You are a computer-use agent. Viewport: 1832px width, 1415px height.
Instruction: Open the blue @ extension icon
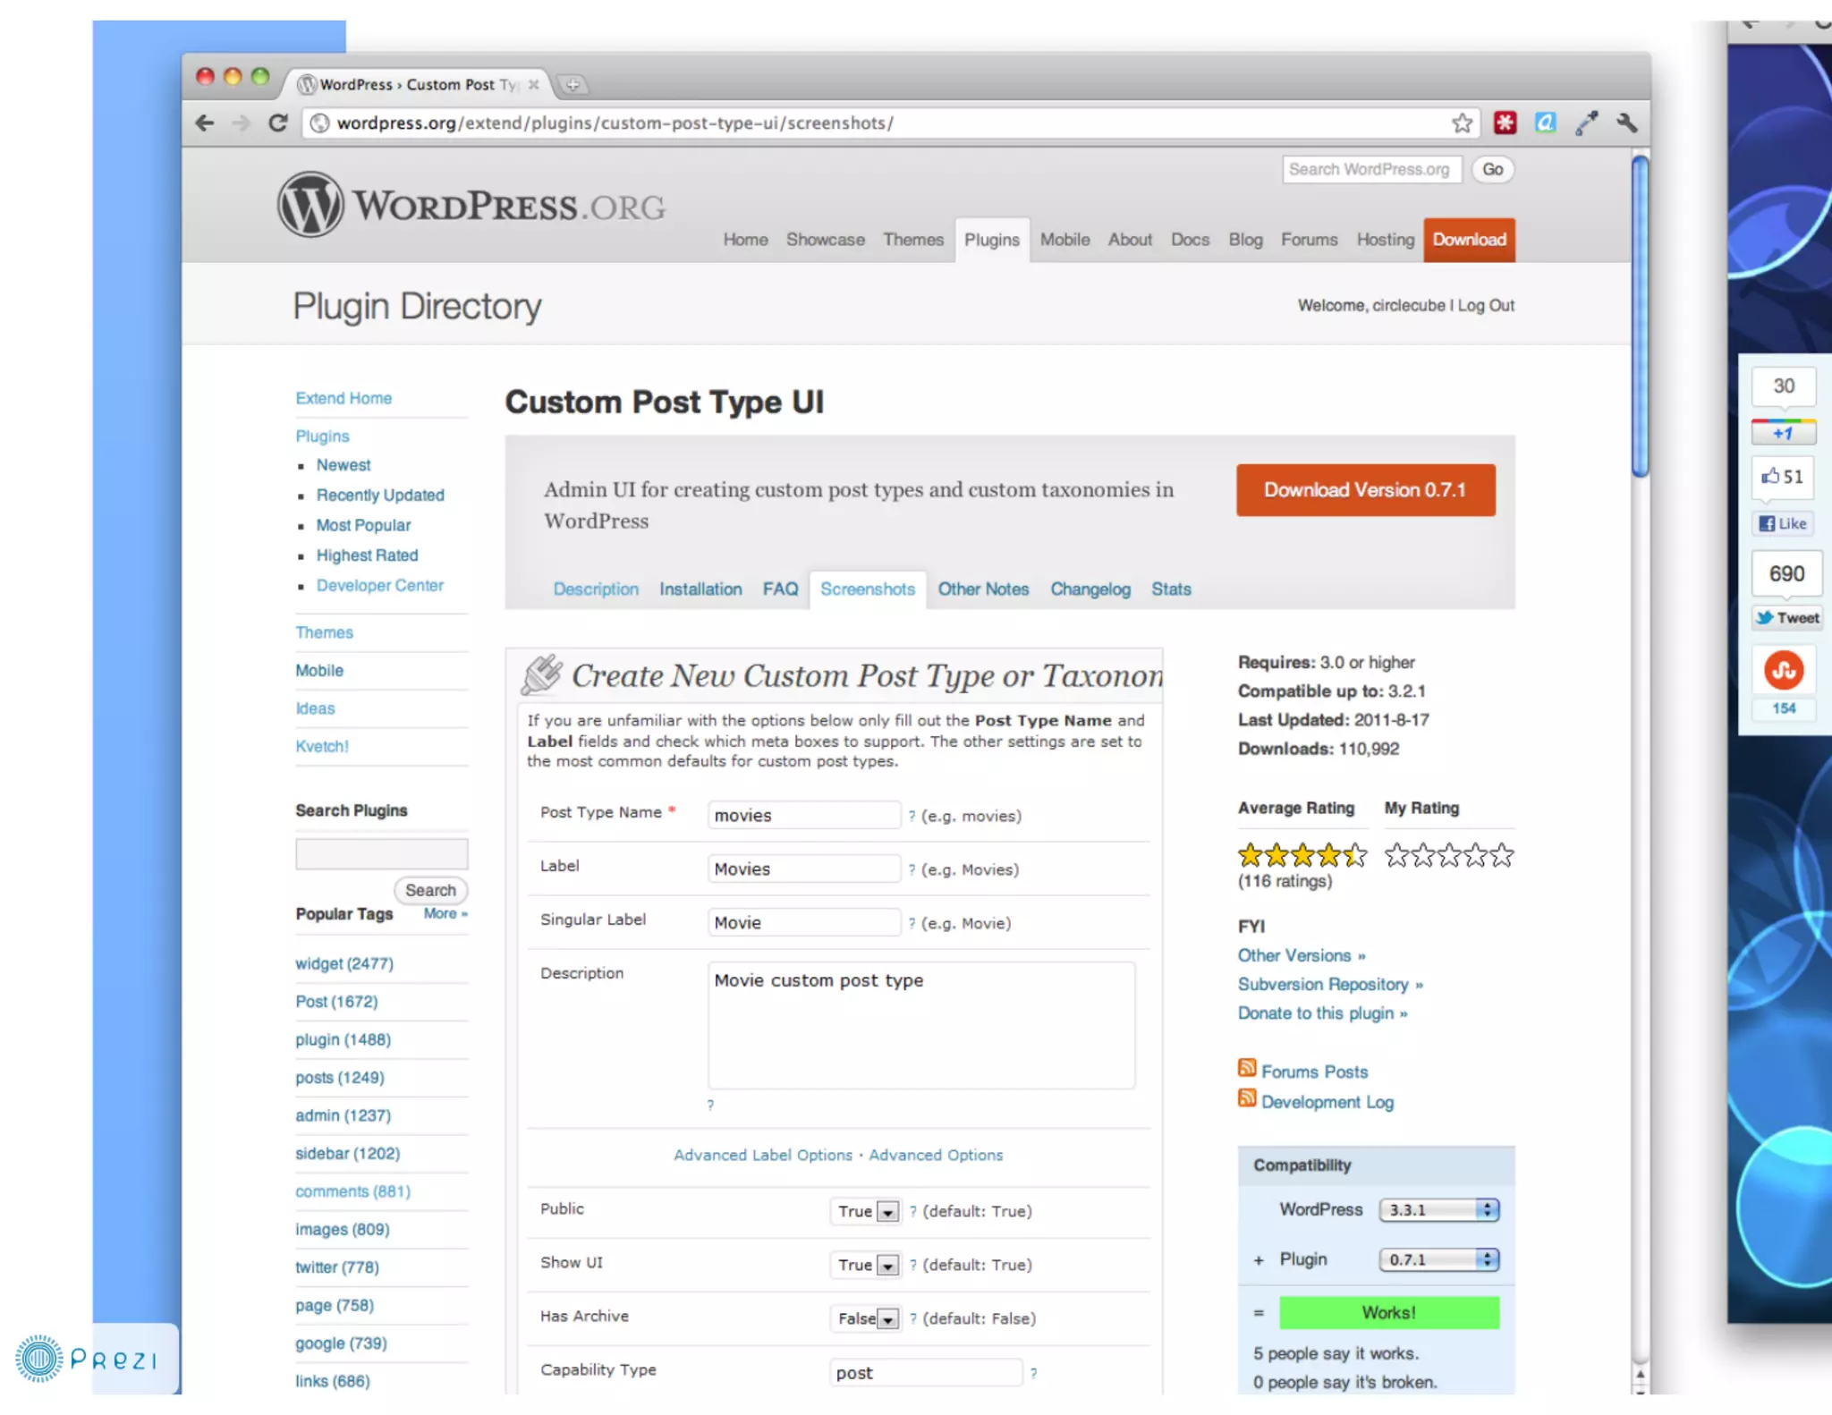coord(1545,123)
